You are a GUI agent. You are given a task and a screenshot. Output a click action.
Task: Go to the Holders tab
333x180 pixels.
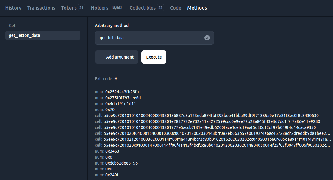99,8
